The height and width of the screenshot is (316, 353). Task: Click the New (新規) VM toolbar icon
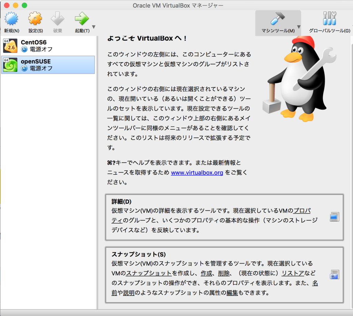[11, 19]
